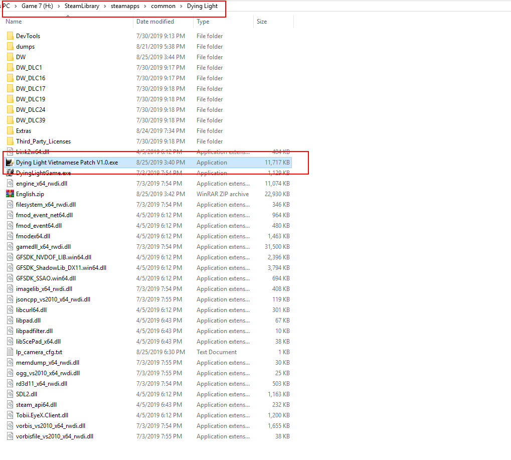Click the 31,500 KB size value

[277, 247]
